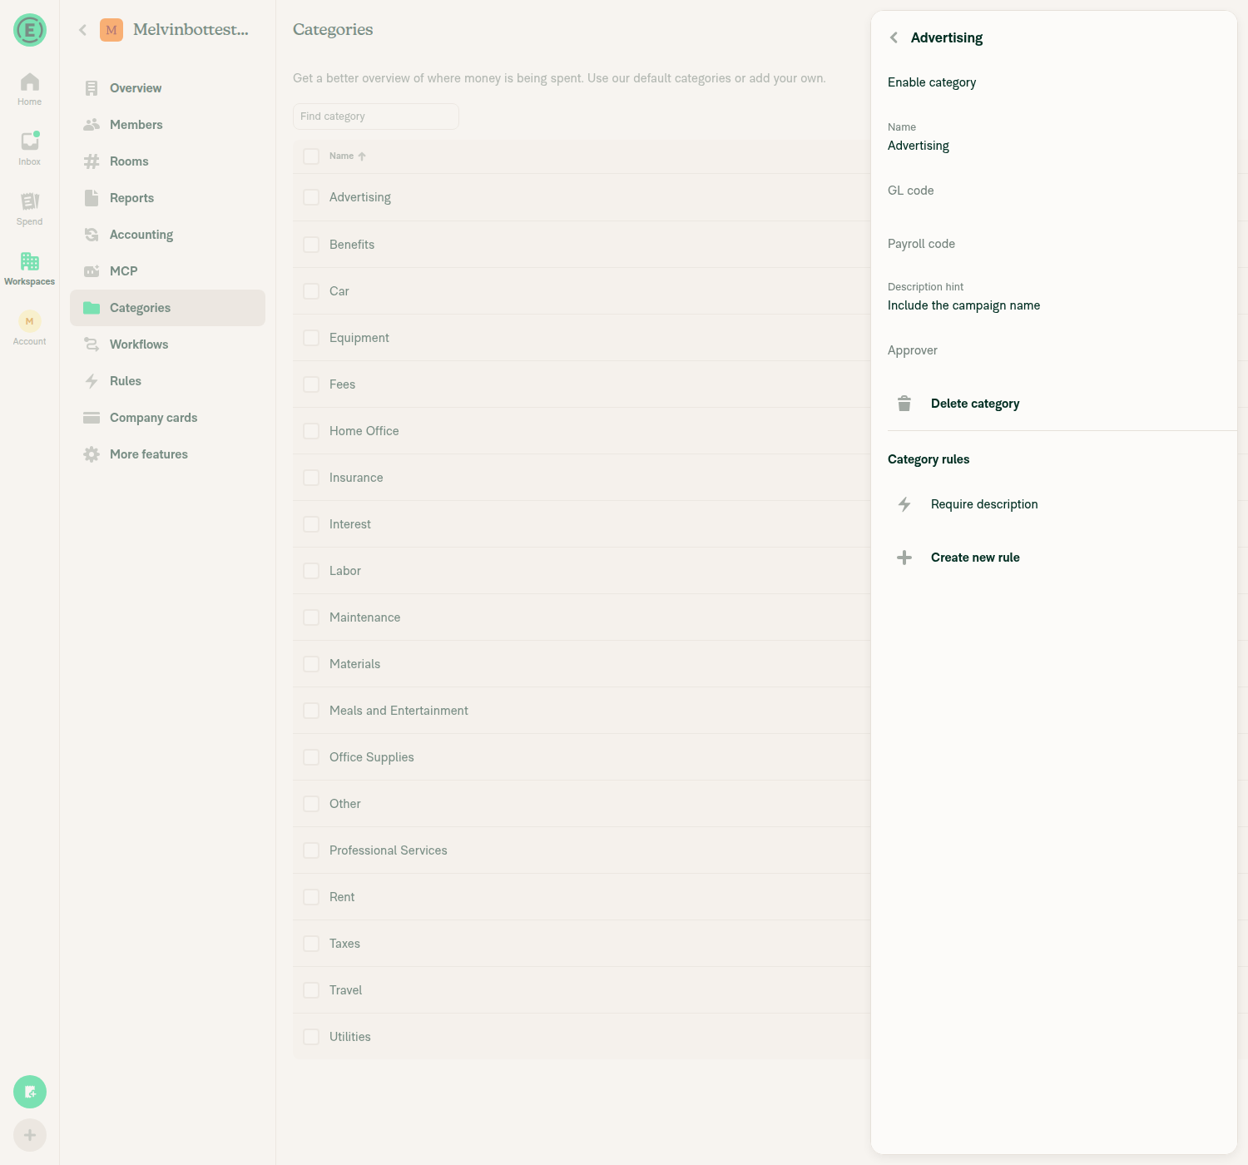Image resolution: width=1248 pixels, height=1165 pixels.
Task: Open the Reports menu item
Action: tap(167, 198)
